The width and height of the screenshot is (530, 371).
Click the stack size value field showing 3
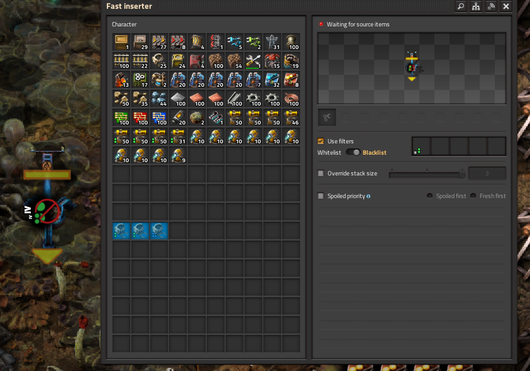tap(487, 174)
